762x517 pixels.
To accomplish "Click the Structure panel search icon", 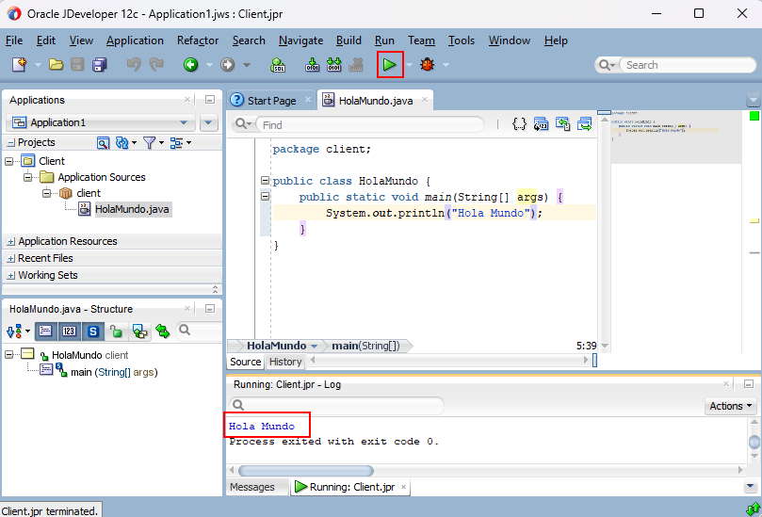I will 185,331.
